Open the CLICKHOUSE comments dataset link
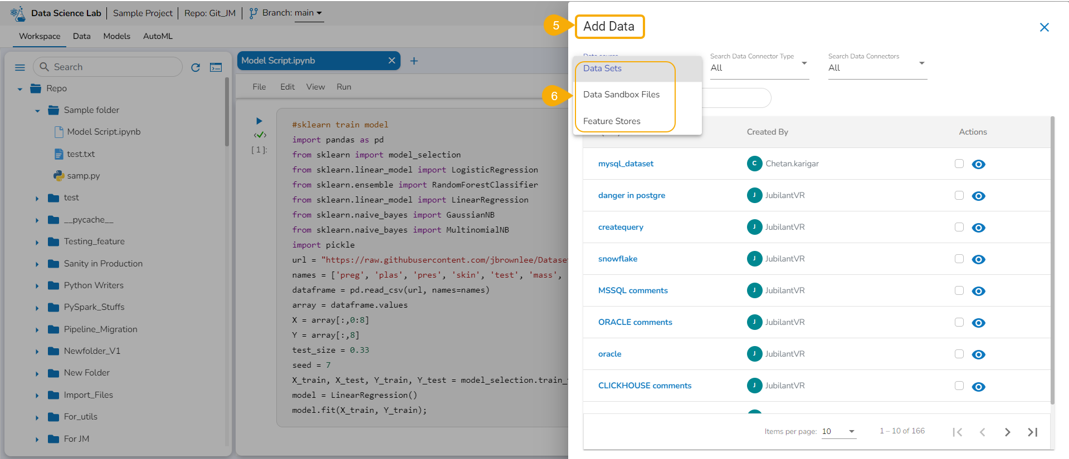Screen dimensions: 1069x459 645,386
